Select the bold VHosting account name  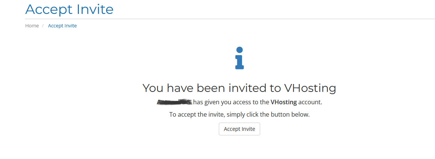tap(283, 102)
